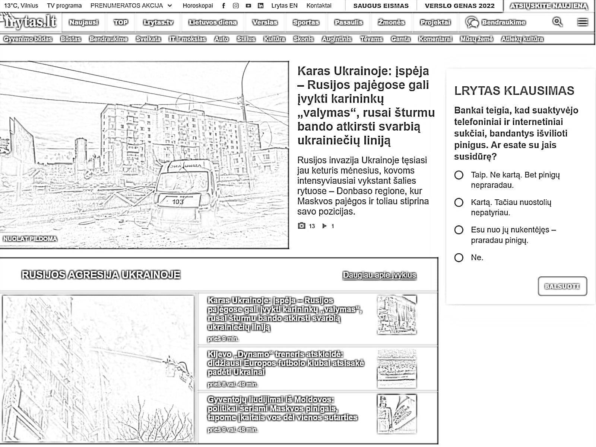Open the YouTube icon in top bar

pos(248,6)
